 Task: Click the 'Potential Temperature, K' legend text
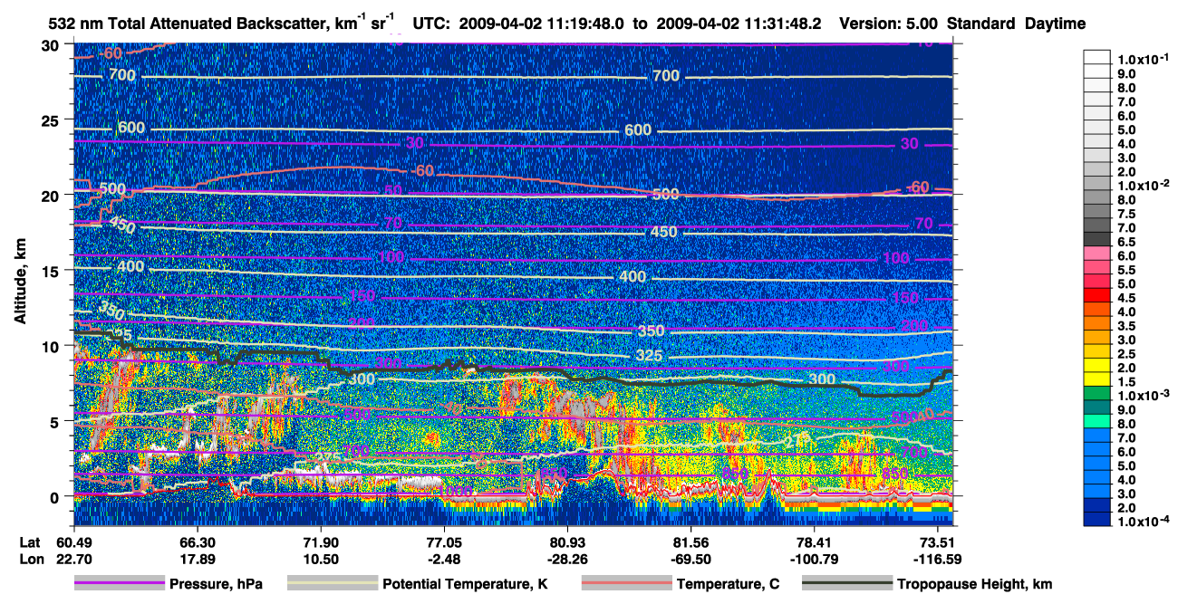465,585
